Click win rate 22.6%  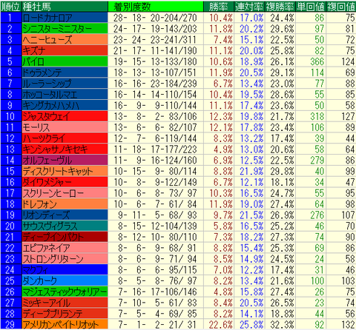tap(221, 324)
